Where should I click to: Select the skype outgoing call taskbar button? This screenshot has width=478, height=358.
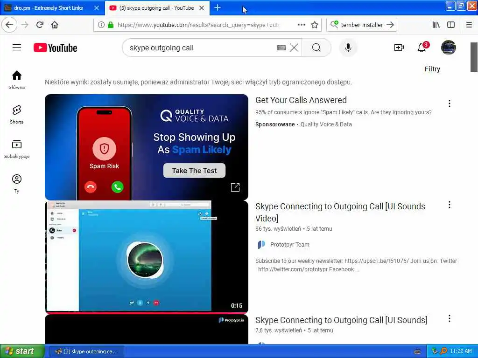[x=86, y=351]
